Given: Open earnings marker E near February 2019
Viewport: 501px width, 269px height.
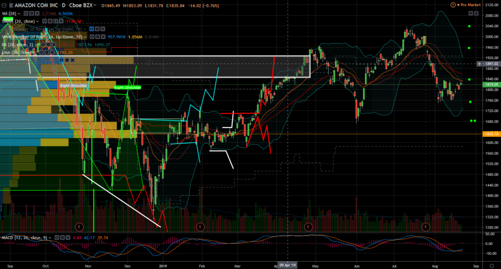Looking at the screenshot, I should coord(200,227).
